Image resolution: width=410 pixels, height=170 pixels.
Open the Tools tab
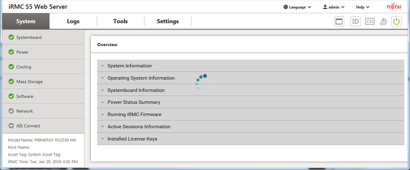pyautogui.click(x=120, y=22)
